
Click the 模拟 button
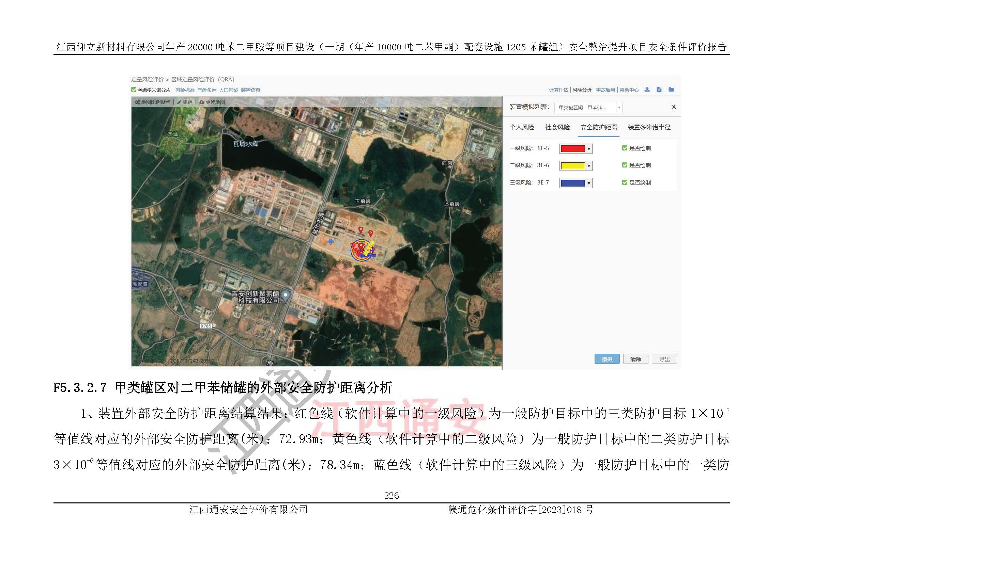point(607,359)
